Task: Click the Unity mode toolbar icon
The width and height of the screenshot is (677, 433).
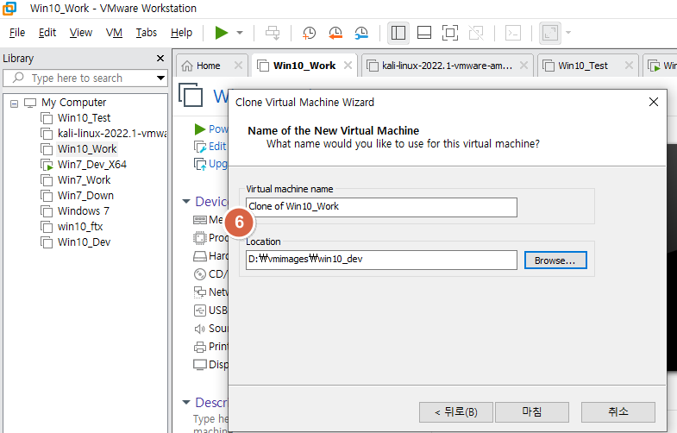Action: click(476, 33)
